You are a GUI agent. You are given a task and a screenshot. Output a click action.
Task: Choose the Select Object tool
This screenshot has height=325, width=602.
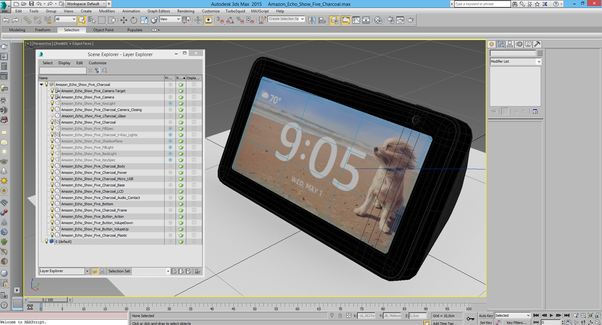(82, 20)
